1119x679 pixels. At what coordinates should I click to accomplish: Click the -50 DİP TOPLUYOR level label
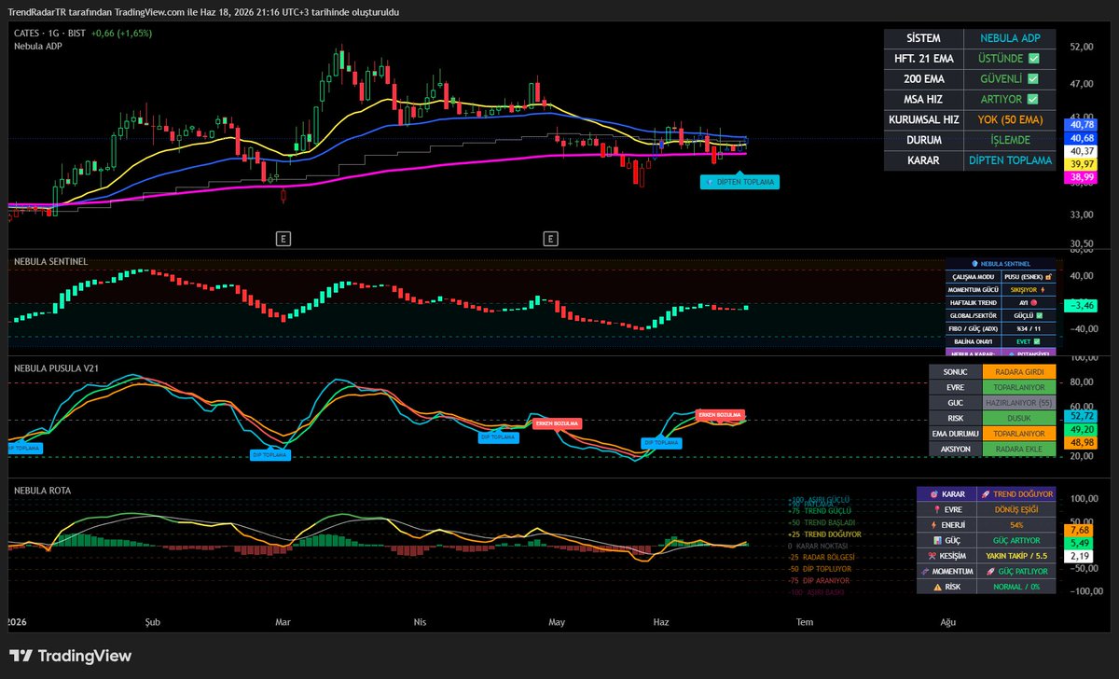click(820, 569)
